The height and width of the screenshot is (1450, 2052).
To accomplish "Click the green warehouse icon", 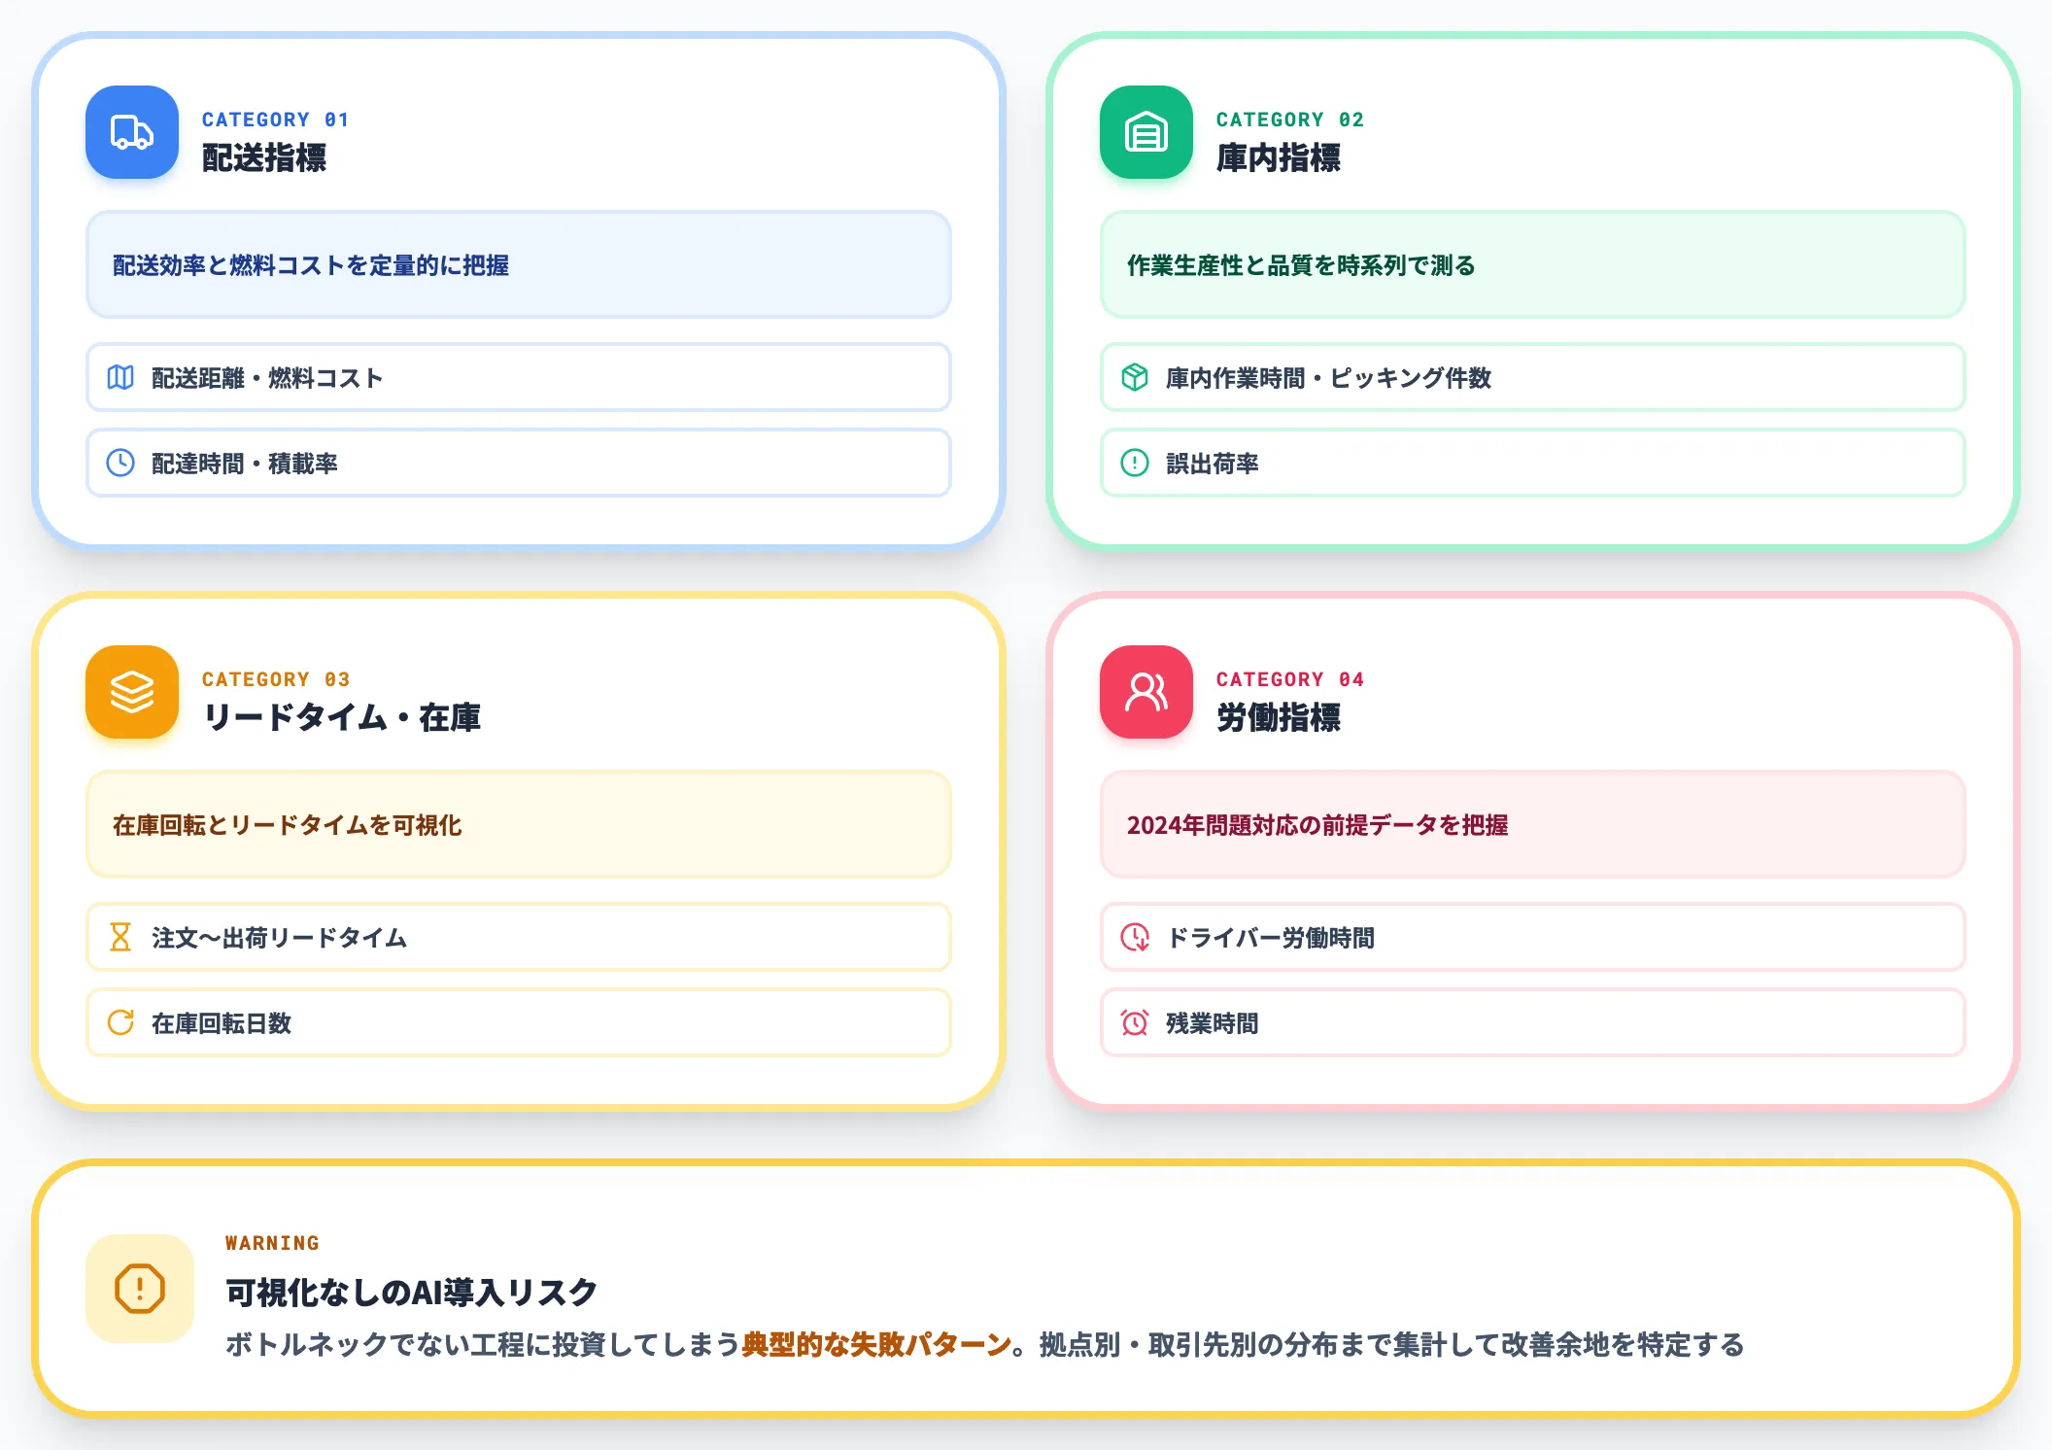I will click(x=1146, y=132).
